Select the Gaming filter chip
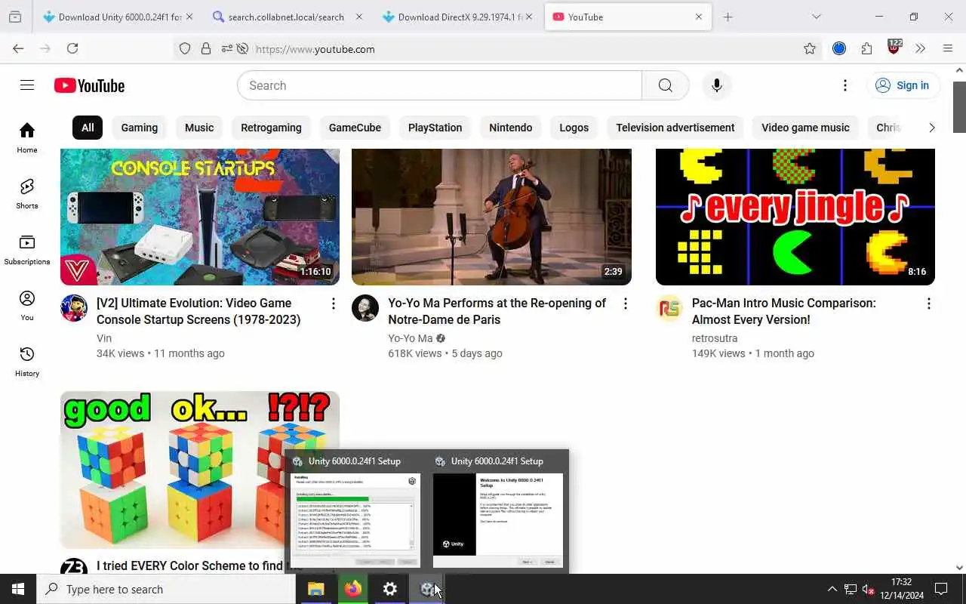 coord(140,128)
